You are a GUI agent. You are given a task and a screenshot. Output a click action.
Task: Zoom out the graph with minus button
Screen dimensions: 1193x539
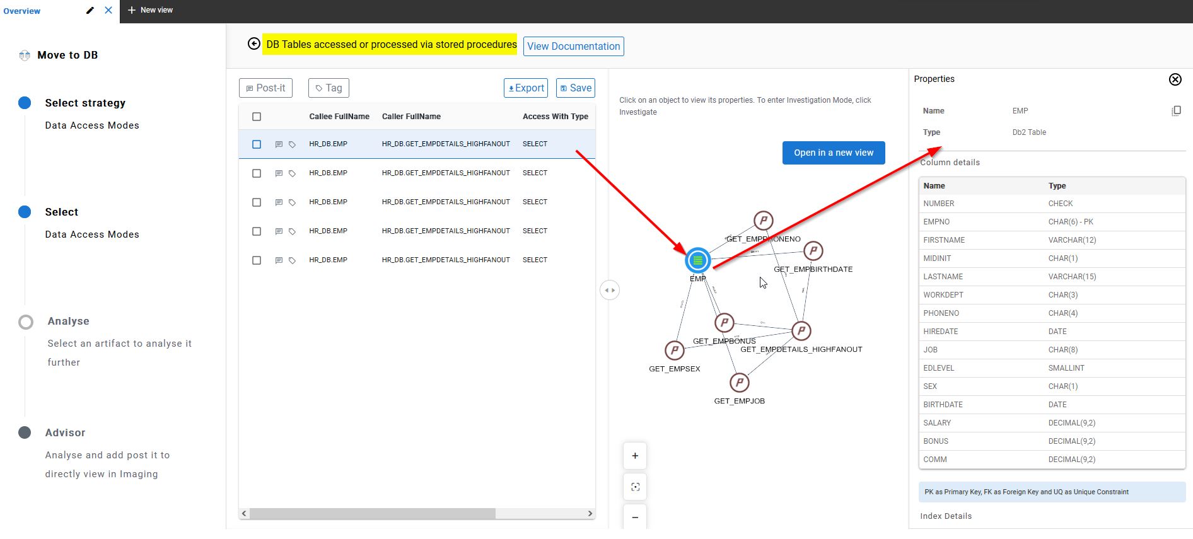point(635,517)
